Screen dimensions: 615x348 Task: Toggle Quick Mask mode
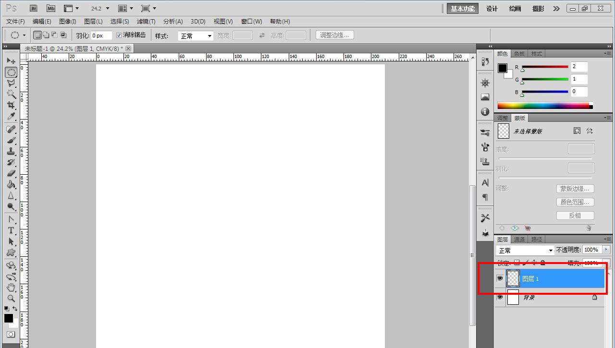(x=11, y=335)
